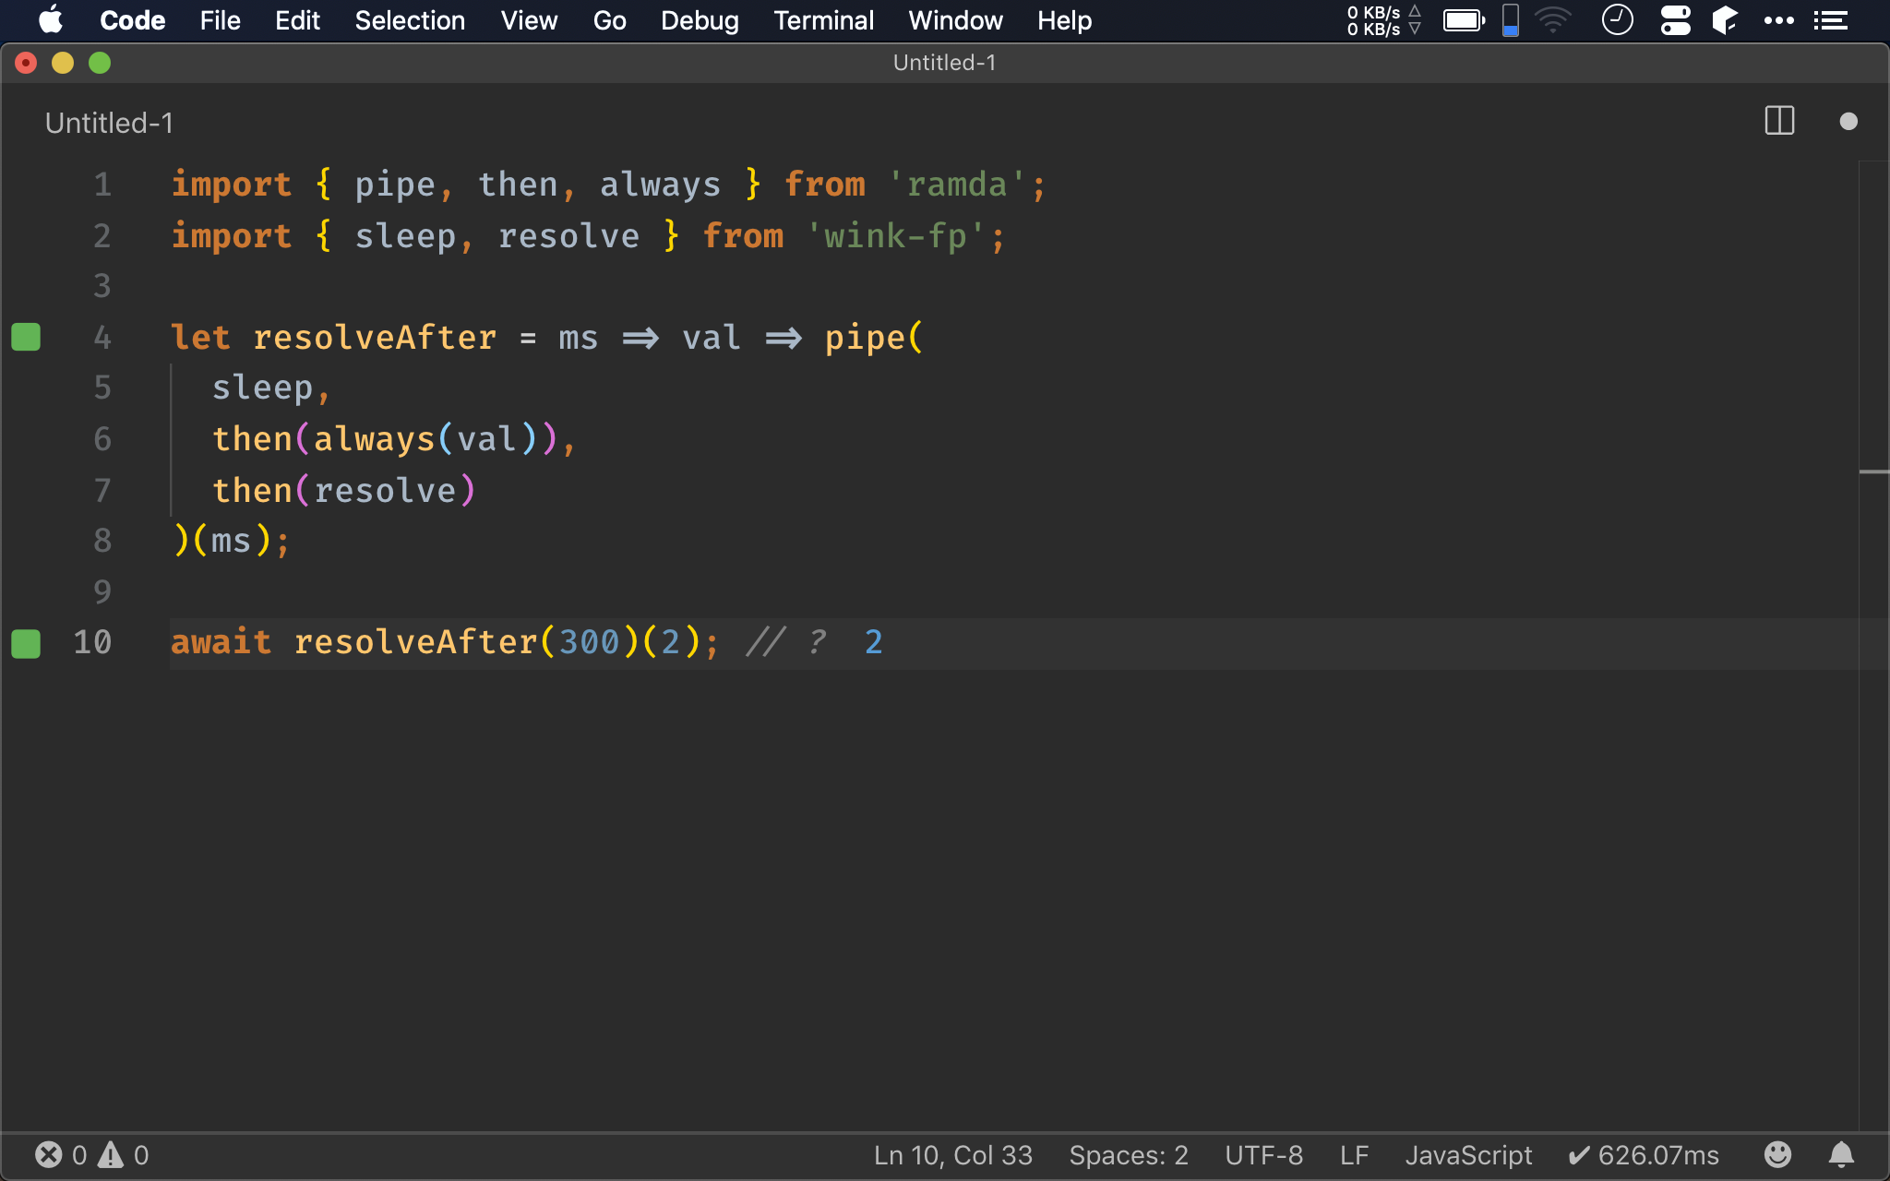Click the 'wink-fp' string on line 2

pos(895,236)
